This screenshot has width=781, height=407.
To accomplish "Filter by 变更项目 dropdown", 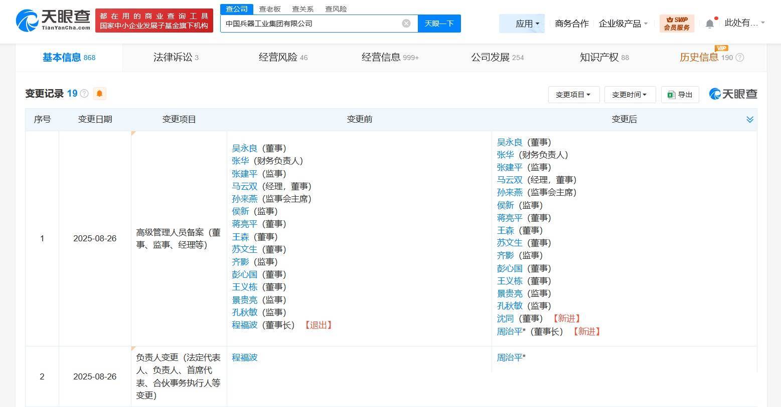I will point(573,95).
